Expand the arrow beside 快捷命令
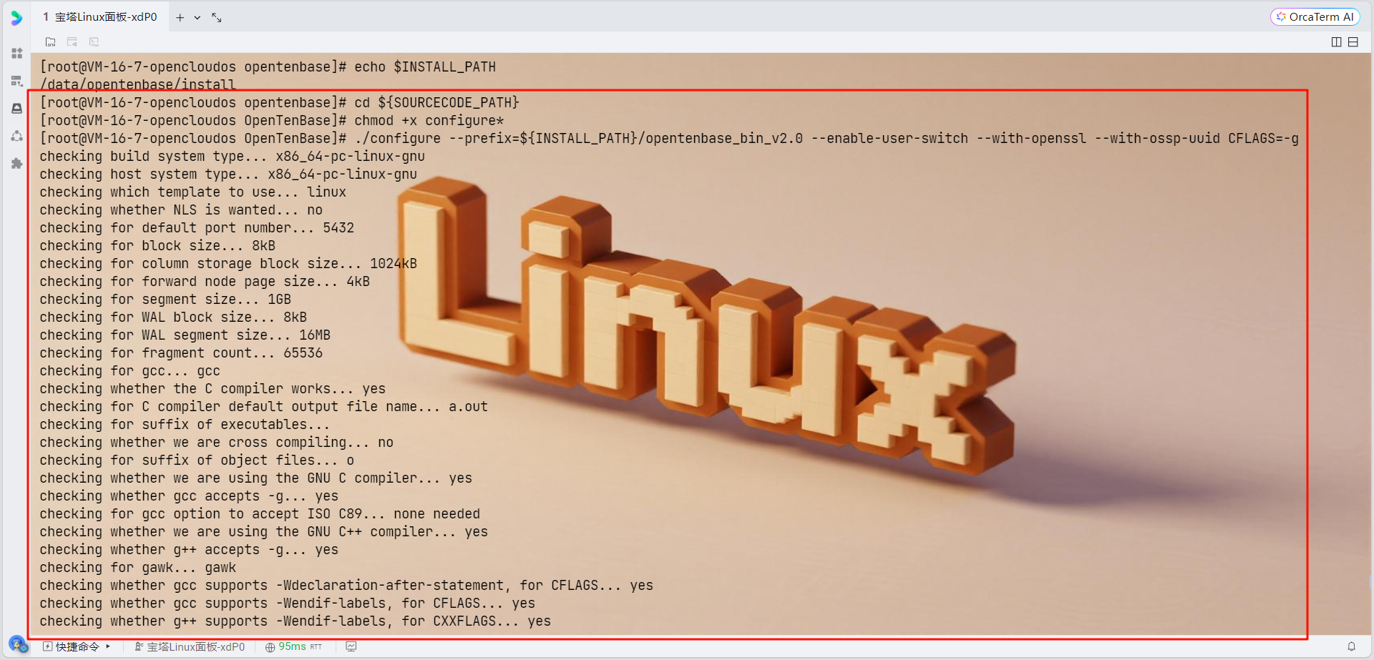1374x660 pixels. pos(108,646)
